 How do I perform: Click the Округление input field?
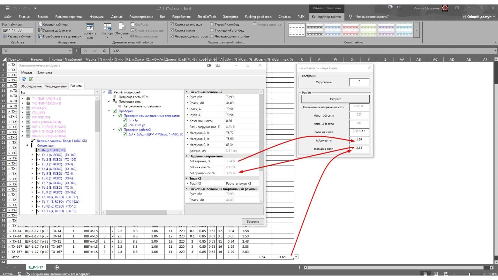coord(359,82)
